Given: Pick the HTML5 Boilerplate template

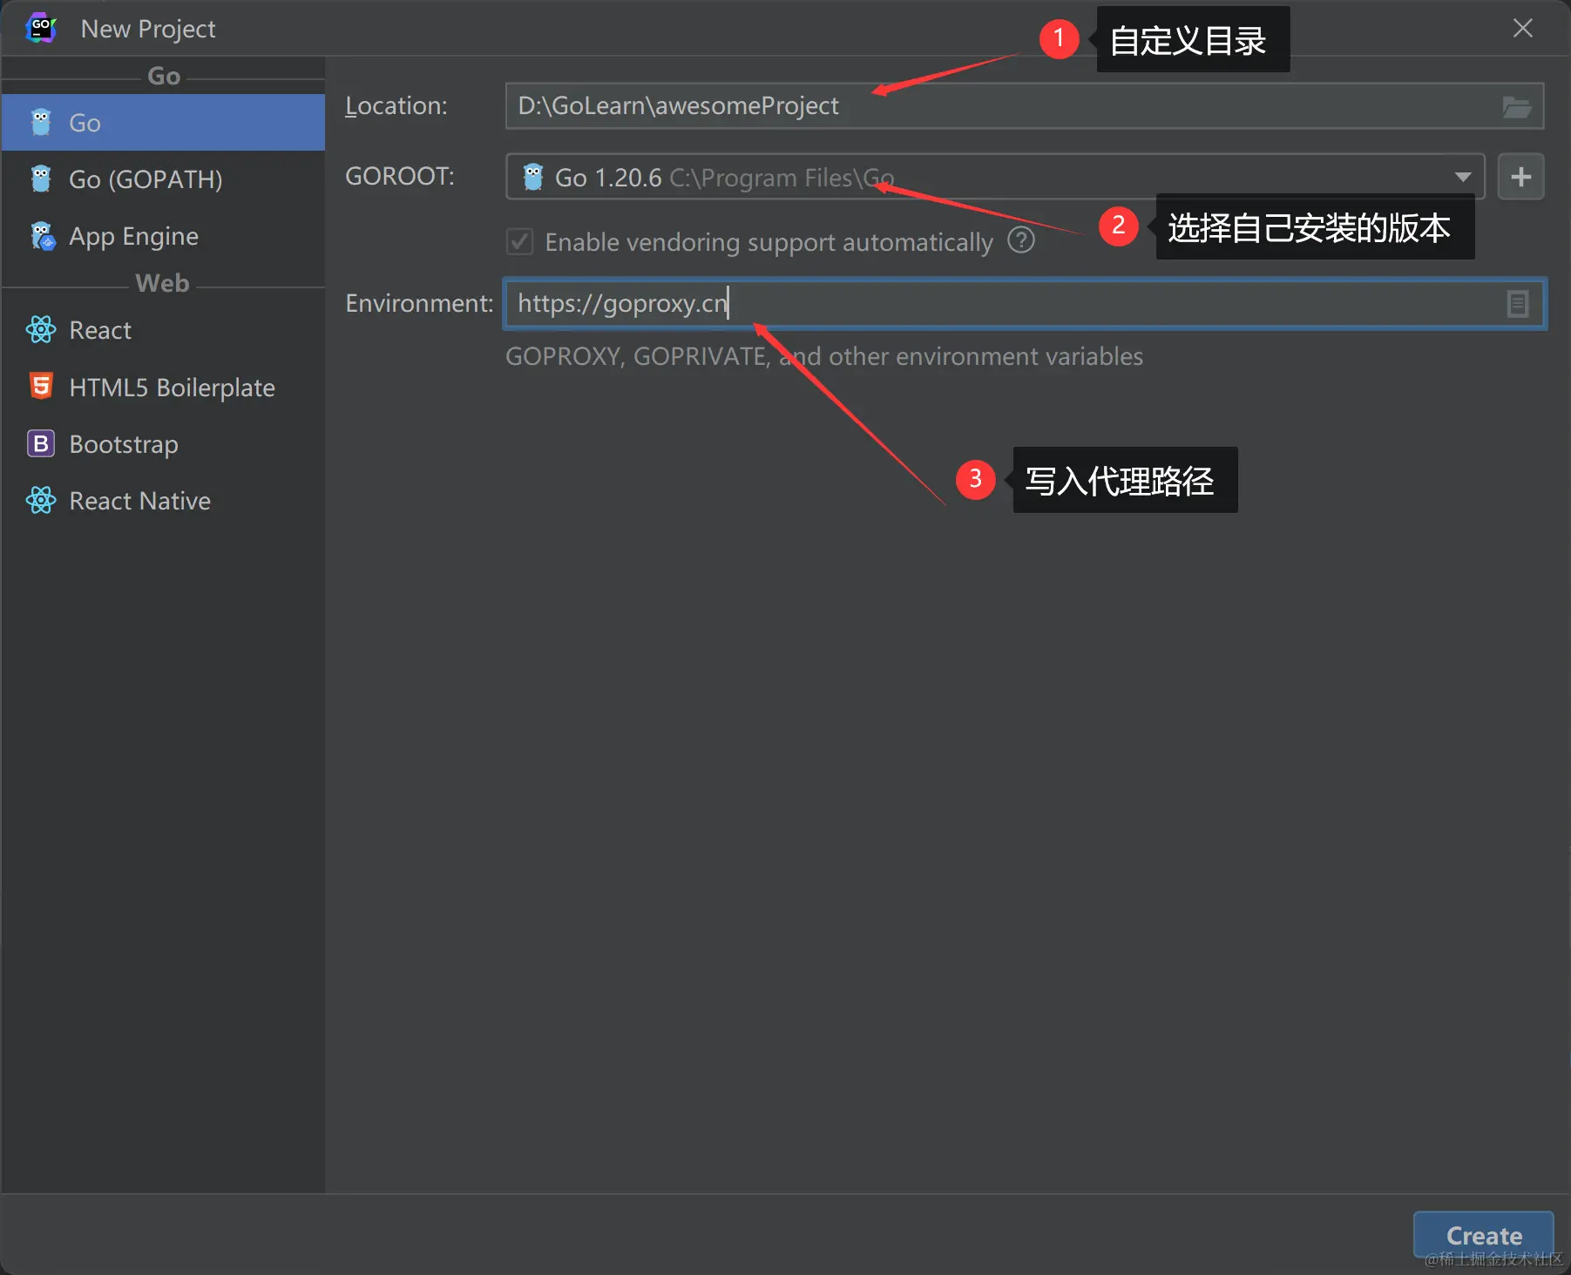Looking at the screenshot, I should (163, 387).
